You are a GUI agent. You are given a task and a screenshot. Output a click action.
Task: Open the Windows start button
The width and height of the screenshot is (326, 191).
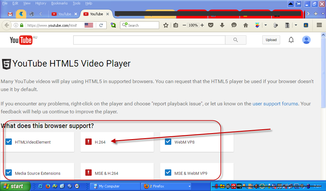15,186
